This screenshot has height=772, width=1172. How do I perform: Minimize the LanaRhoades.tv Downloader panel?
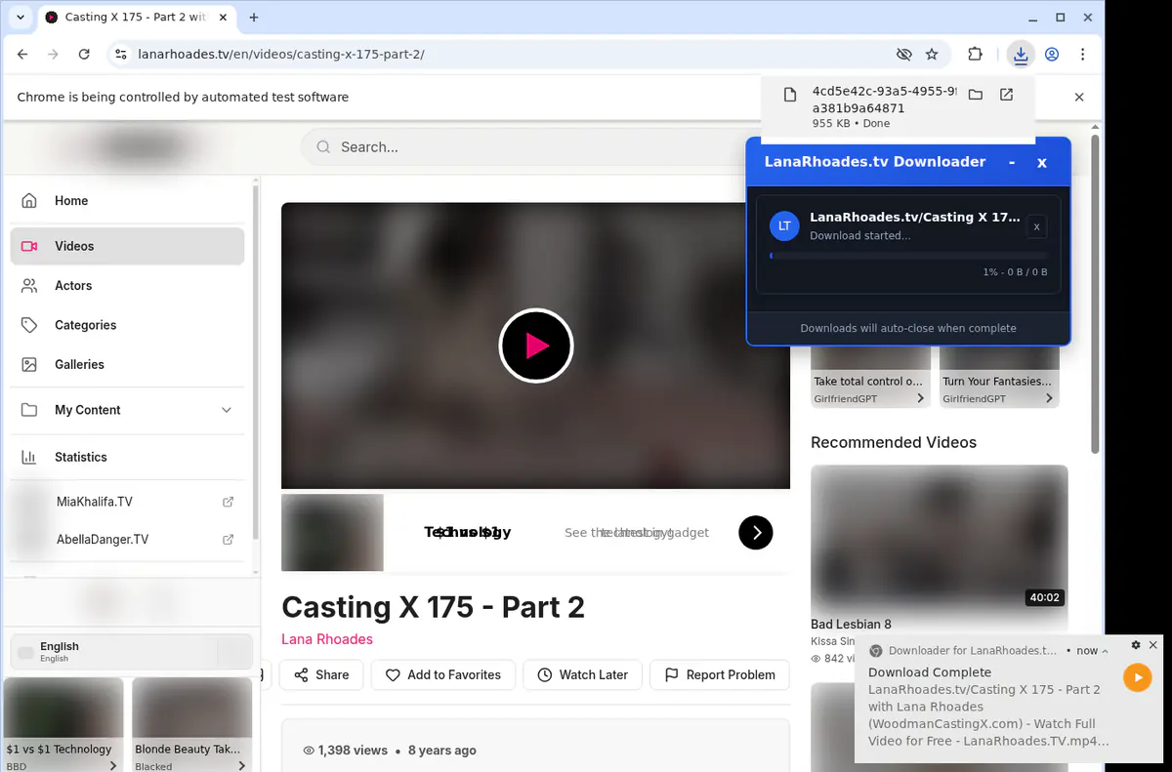(x=1012, y=162)
